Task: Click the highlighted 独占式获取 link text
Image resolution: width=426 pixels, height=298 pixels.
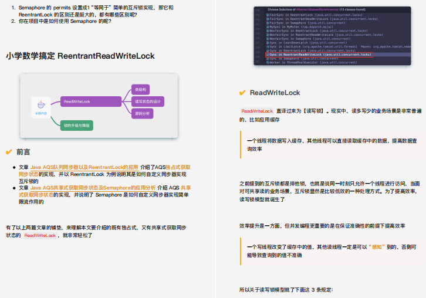Action: tap(178, 167)
